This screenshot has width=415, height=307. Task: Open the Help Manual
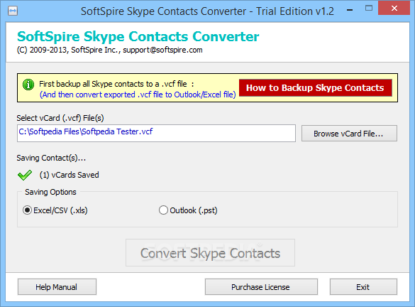coord(57,287)
